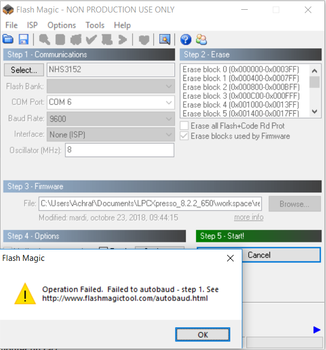
Task: Select Erase block 3 (0x000C00-0x000FFF)
Action: coord(241,96)
